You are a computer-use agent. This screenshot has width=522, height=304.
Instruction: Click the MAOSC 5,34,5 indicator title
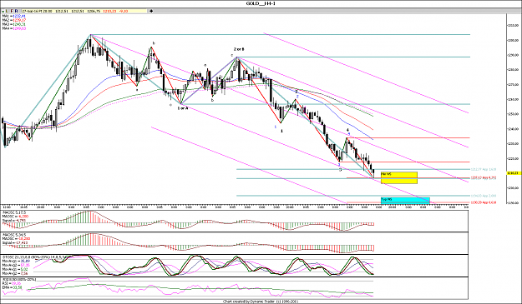pyautogui.click(x=14, y=235)
